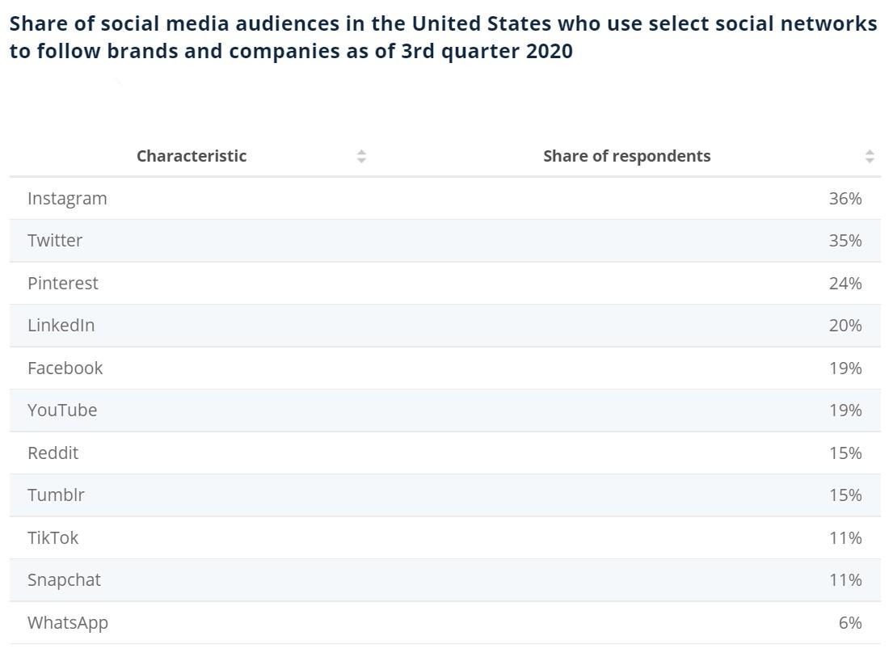Select the 20% value for LinkedIn
Screen dimensions: 893x657
(x=845, y=326)
